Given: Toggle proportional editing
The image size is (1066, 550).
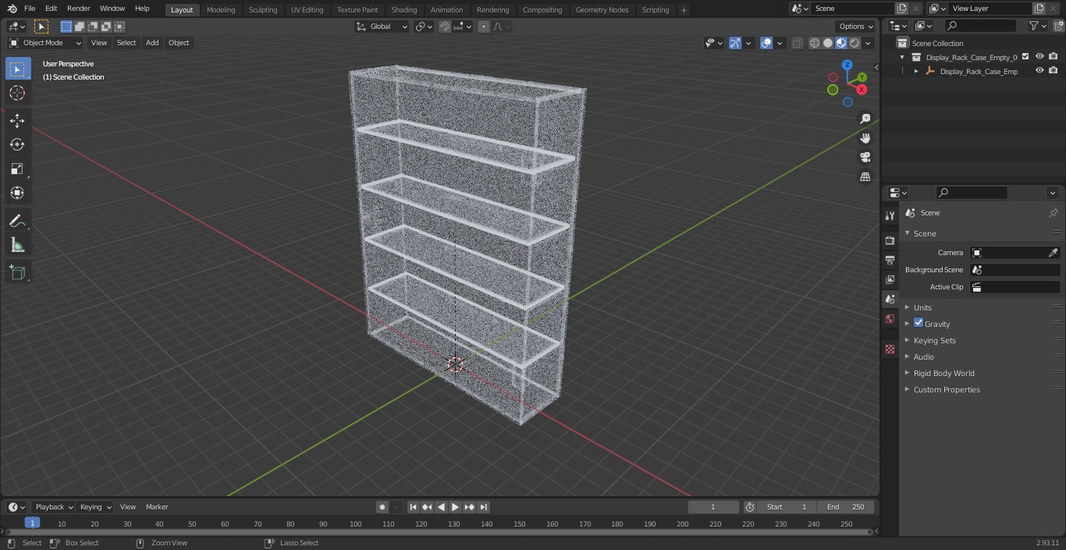Looking at the screenshot, I should 484,27.
